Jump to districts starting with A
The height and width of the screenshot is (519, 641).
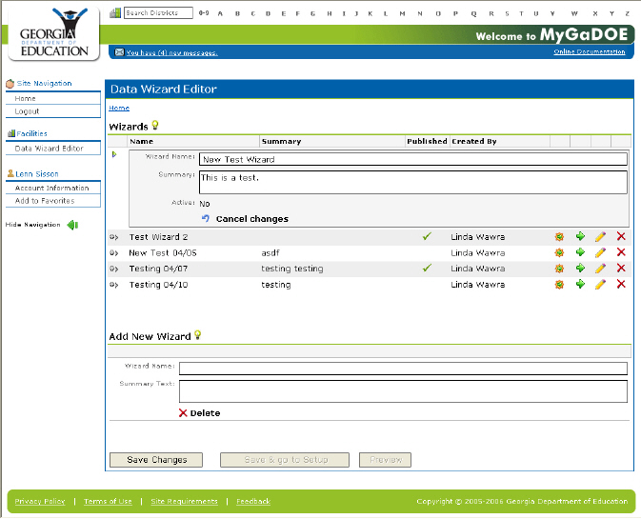[220, 13]
